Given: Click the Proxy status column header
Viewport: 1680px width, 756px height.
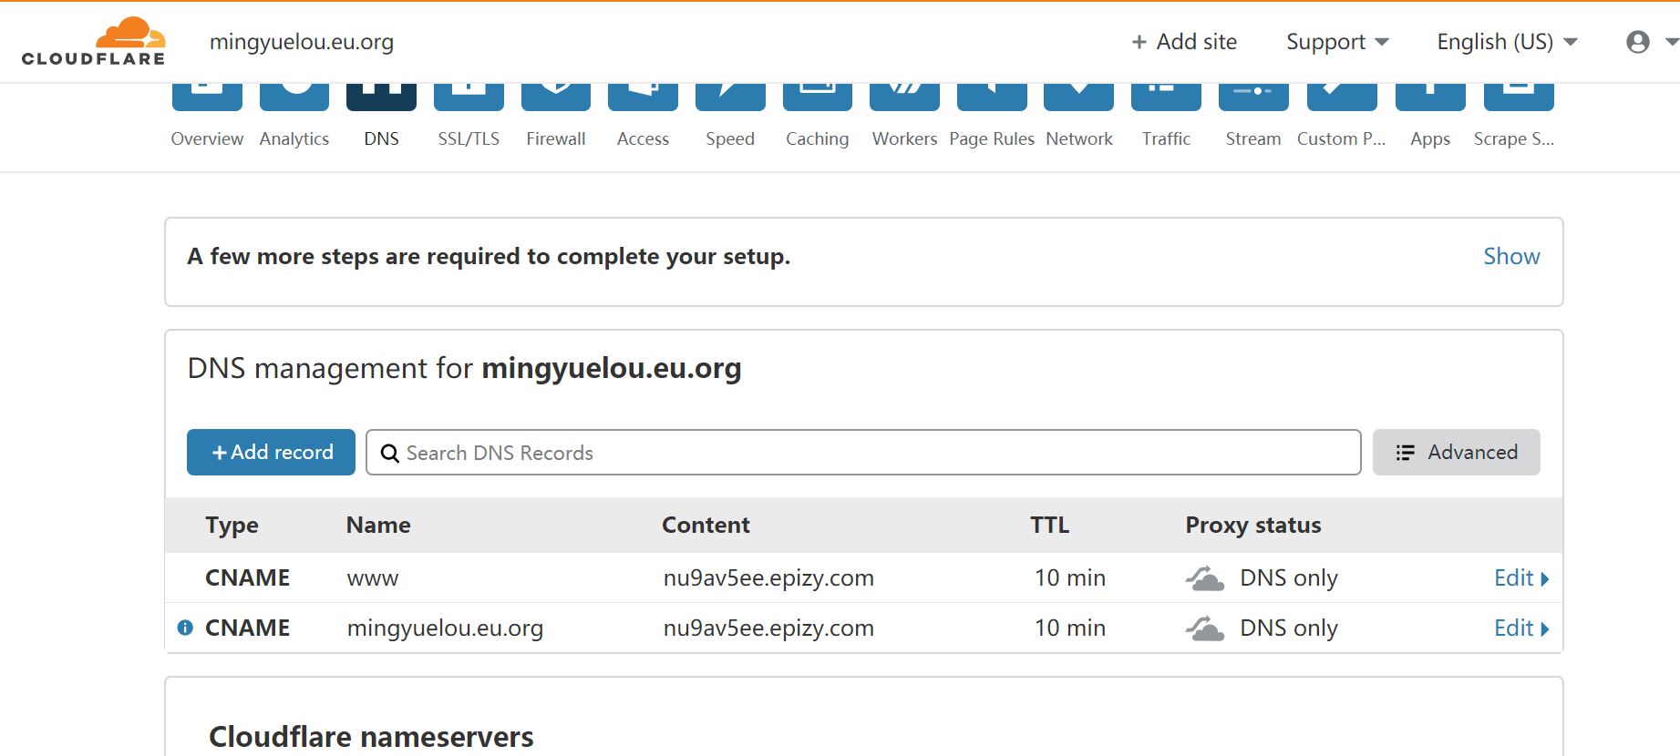Looking at the screenshot, I should tap(1253, 526).
